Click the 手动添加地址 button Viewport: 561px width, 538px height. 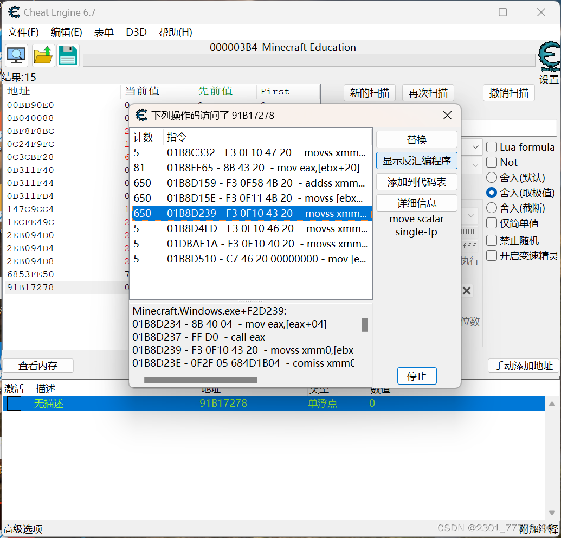pyautogui.click(x=523, y=366)
